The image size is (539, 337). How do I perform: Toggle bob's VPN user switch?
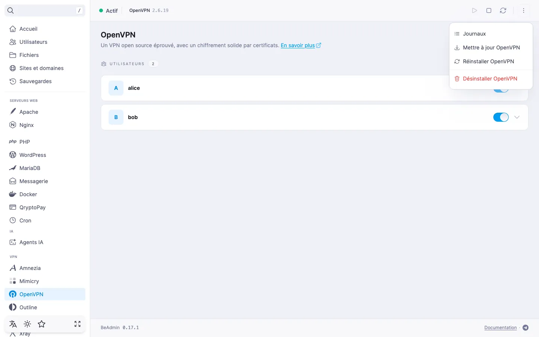[x=501, y=117]
